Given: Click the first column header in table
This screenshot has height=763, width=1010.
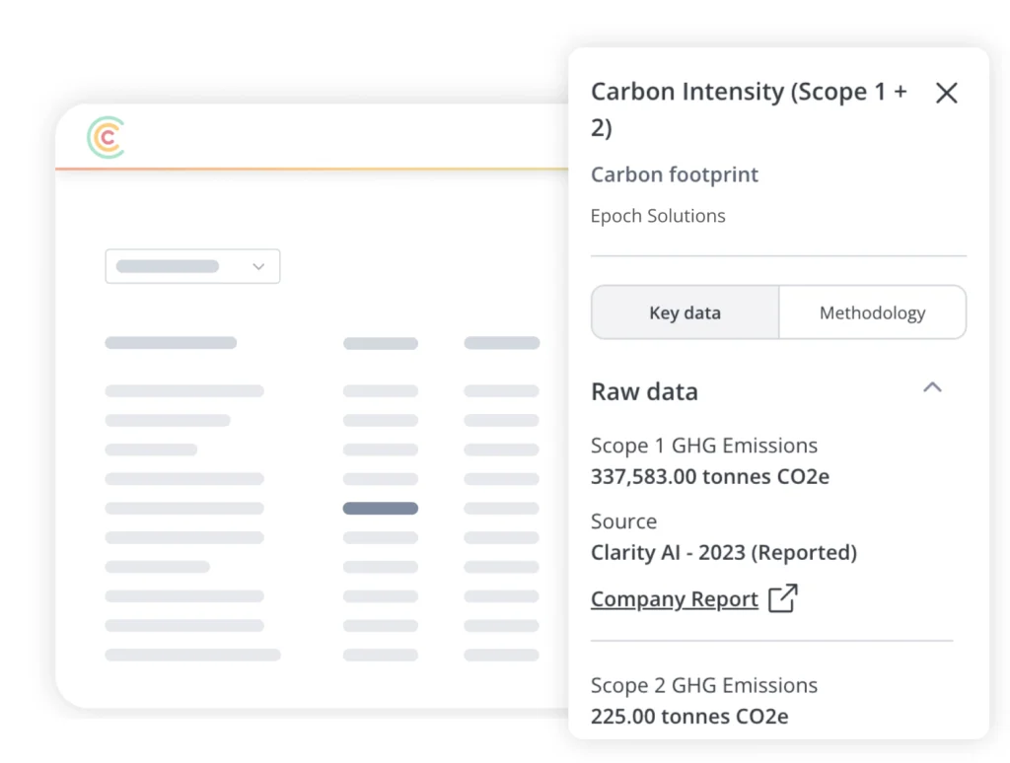Looking at the screenshot, I should point(171,343).
